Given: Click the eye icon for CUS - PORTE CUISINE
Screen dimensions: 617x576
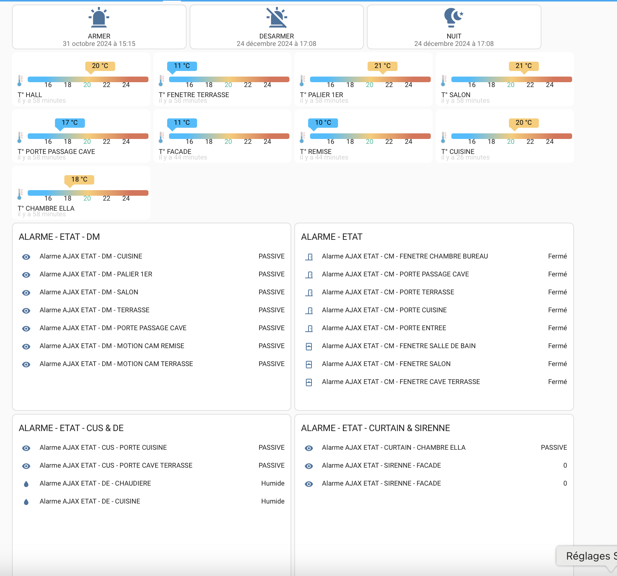Looking at the screenshot, I should [26, 448].
